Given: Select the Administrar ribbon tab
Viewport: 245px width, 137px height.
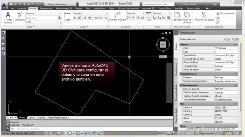Looking at the screenshot, I should click(x=100, y=8).
